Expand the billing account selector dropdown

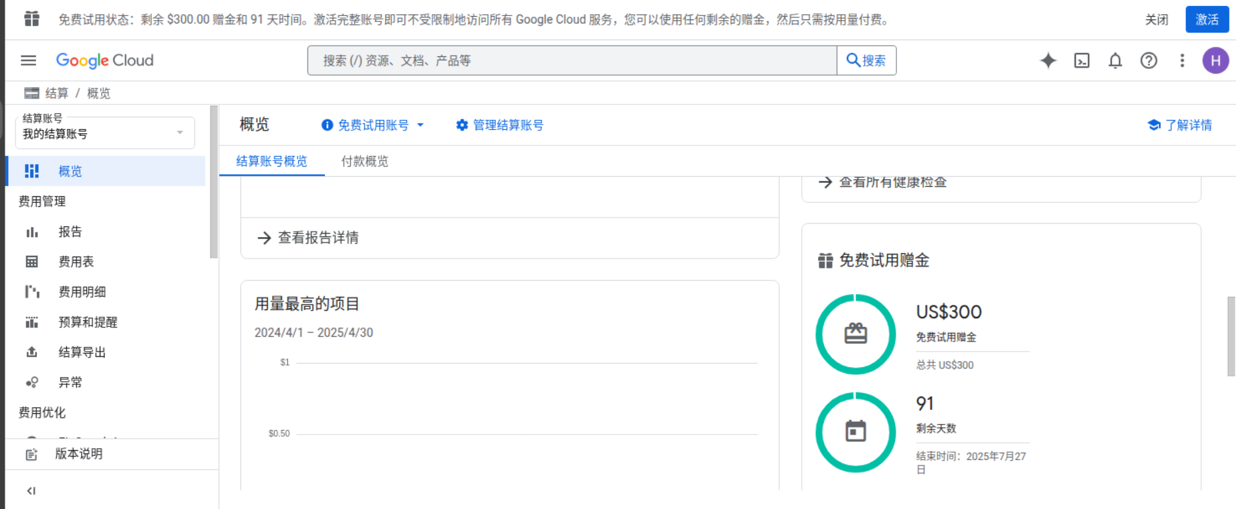click(x=105, y=133)
